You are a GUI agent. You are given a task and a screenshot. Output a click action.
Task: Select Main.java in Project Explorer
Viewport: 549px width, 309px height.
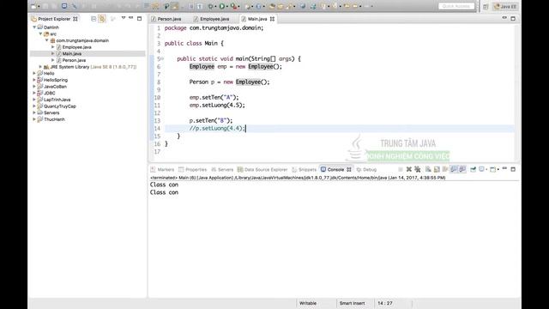(x=72, y=53)
